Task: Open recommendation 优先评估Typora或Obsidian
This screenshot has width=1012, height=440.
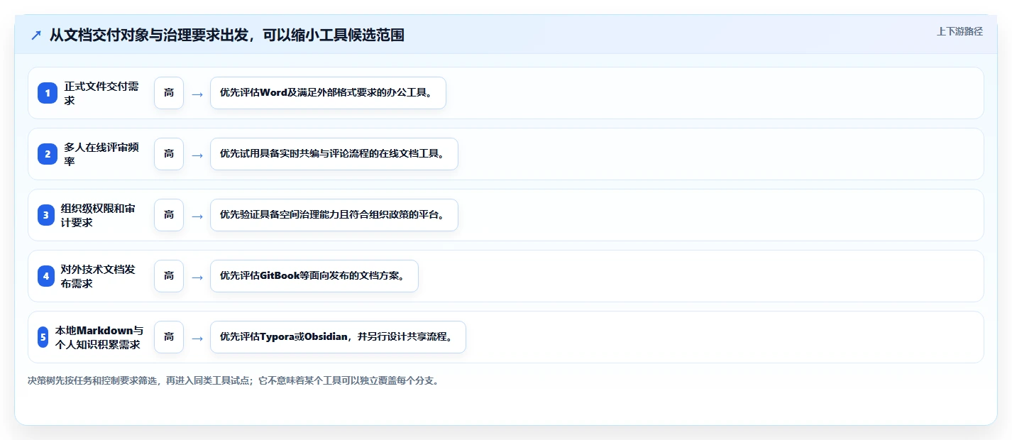Action: pyautogui.click(x=338, y=337)
